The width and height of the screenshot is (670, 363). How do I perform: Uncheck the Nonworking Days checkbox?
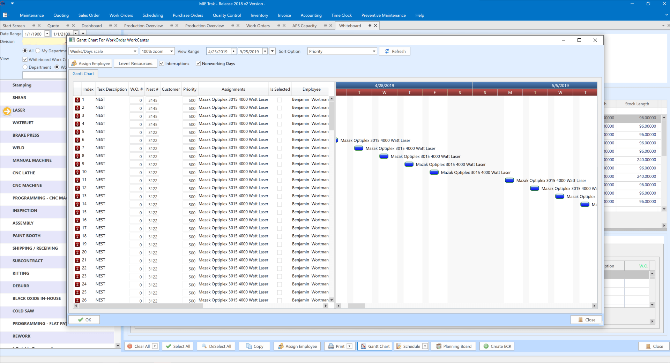pos(198,63)
